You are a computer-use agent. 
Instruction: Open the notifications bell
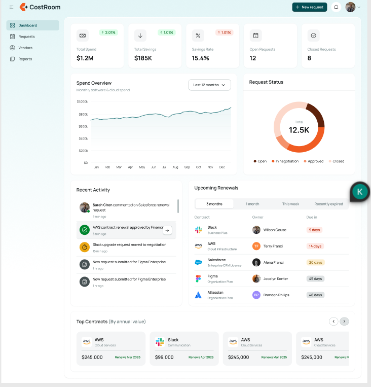point(336,7)
